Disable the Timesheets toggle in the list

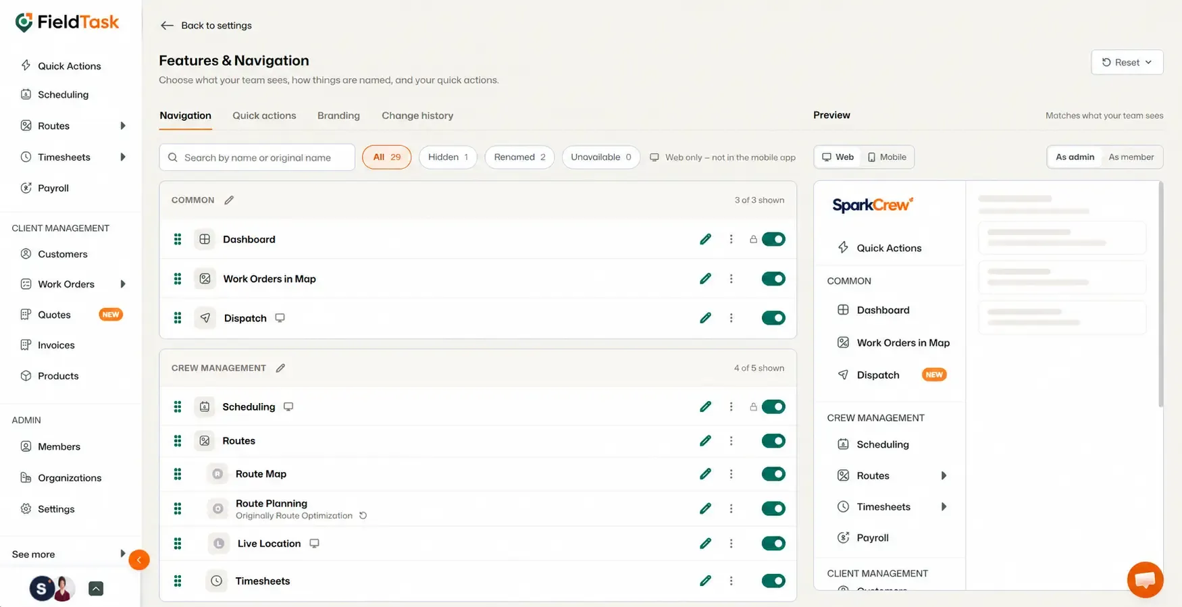point(773,581)
